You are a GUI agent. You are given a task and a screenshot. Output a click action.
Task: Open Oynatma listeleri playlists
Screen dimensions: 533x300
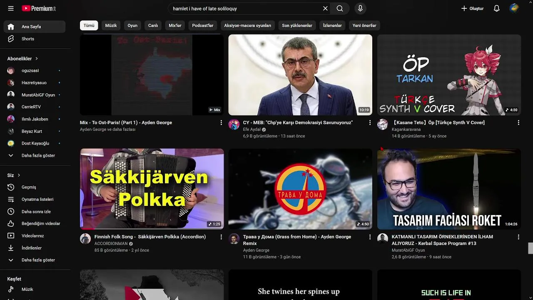pyautogui.click(x=35, y=200)
